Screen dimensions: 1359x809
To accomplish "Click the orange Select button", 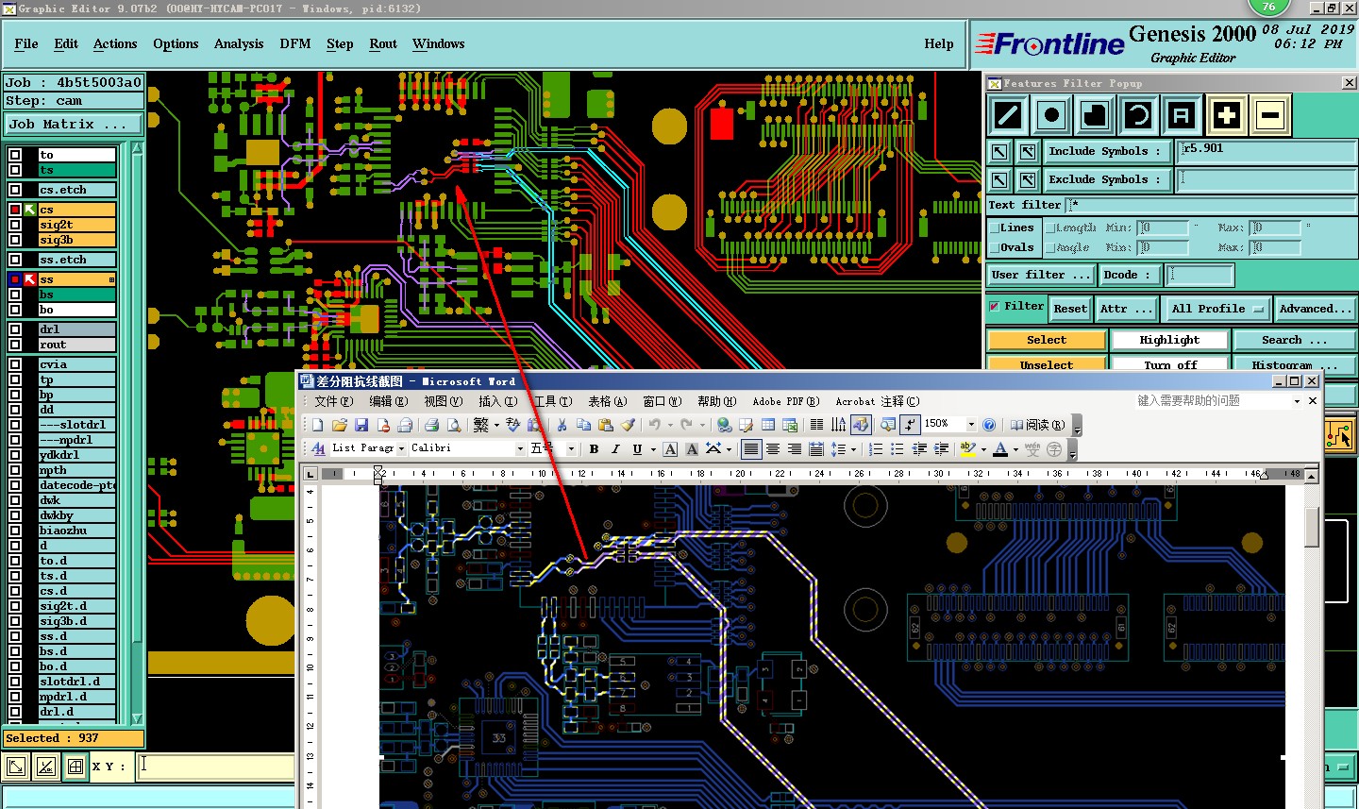I will click(x=1047, y=340).
